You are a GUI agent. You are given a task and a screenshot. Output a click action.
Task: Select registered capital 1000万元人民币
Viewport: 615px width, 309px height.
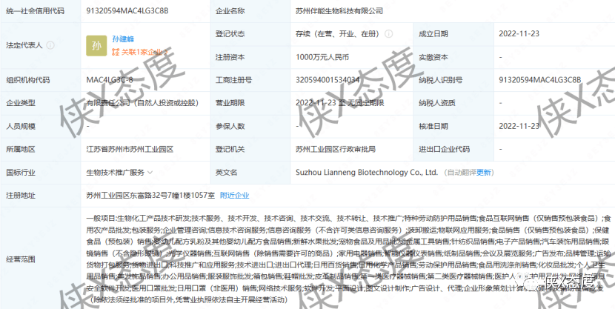(322, 57)
